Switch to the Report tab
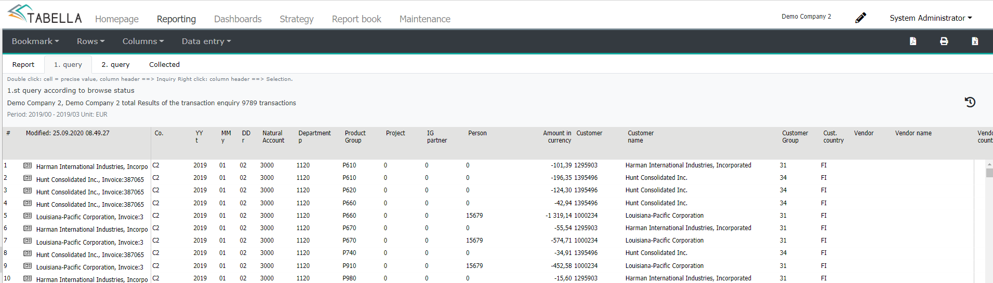 [23, 64]
